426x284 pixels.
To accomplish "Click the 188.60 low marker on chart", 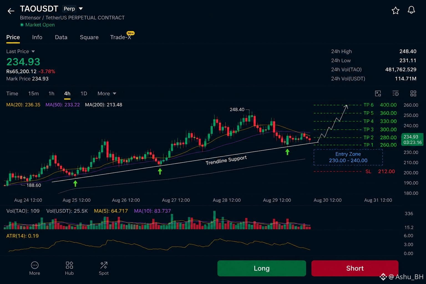I will point(34,185).
